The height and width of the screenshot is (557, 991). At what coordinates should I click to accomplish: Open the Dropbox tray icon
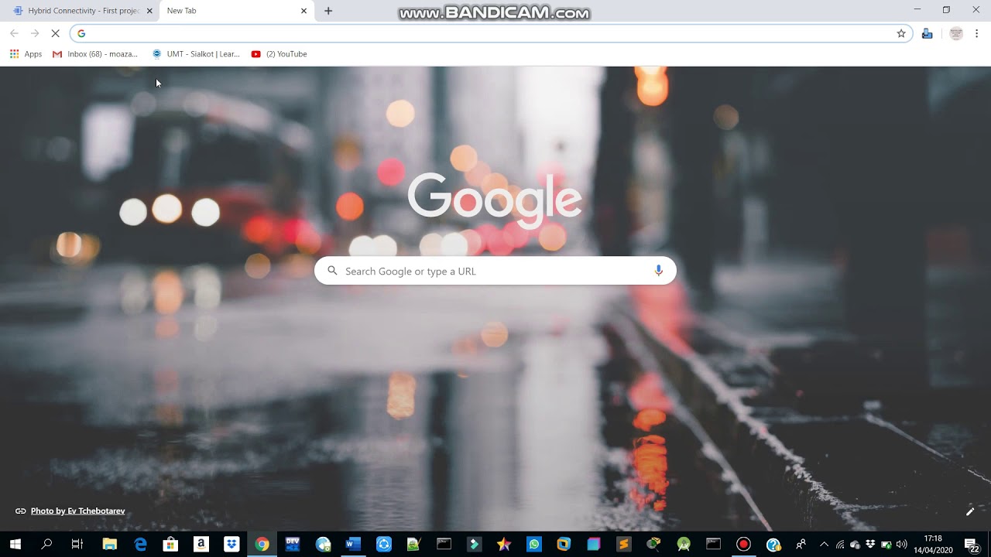pos(871,544)
